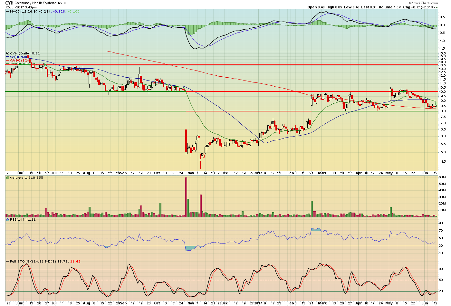The image size is (451, 306).
Task: Click the blue legend line before MA(50)
Action: click(x=7, y=57)
